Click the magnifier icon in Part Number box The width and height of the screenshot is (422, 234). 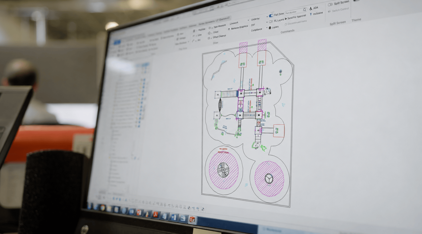click(304, 10)
